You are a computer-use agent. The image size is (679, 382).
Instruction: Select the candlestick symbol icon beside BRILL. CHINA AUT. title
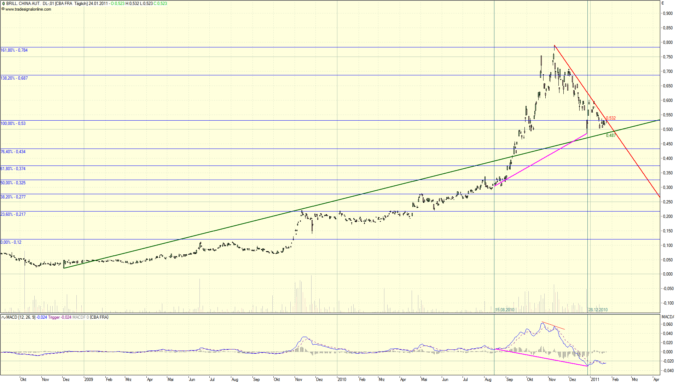tap(3, 3)
